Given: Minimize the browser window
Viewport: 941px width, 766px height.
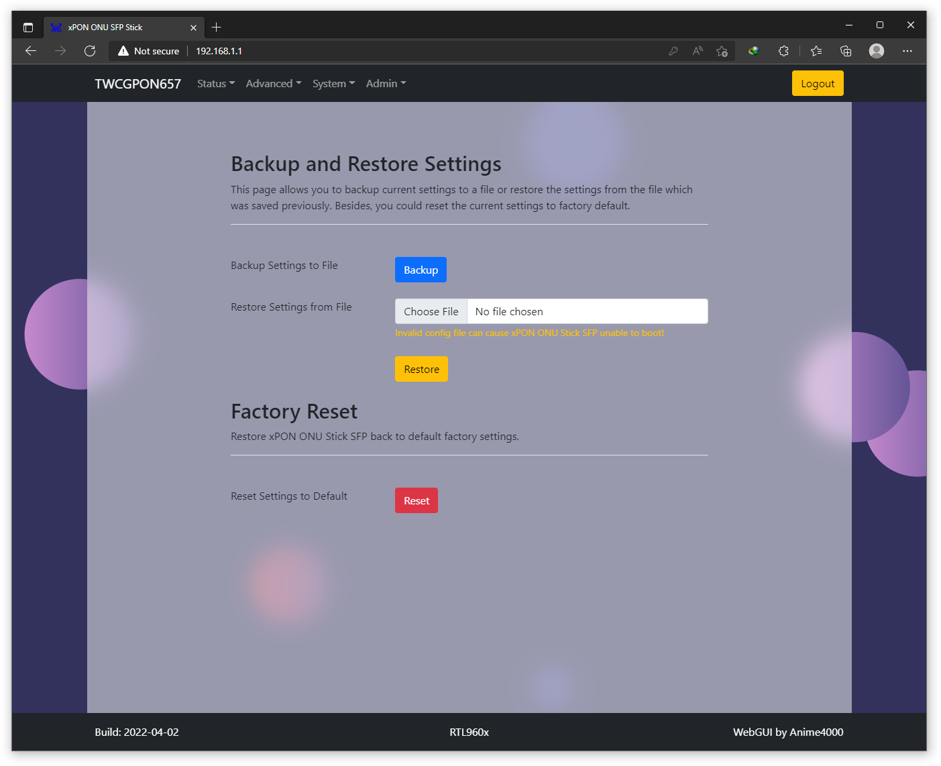Looking at the screenshot, I should click(849, 25).
